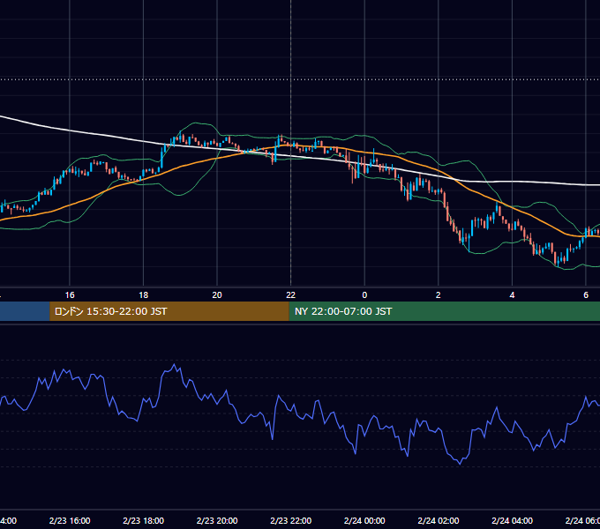Click the 0 hour axis label
This screenshot has height=529, width=600.
(x=364, y=295)
